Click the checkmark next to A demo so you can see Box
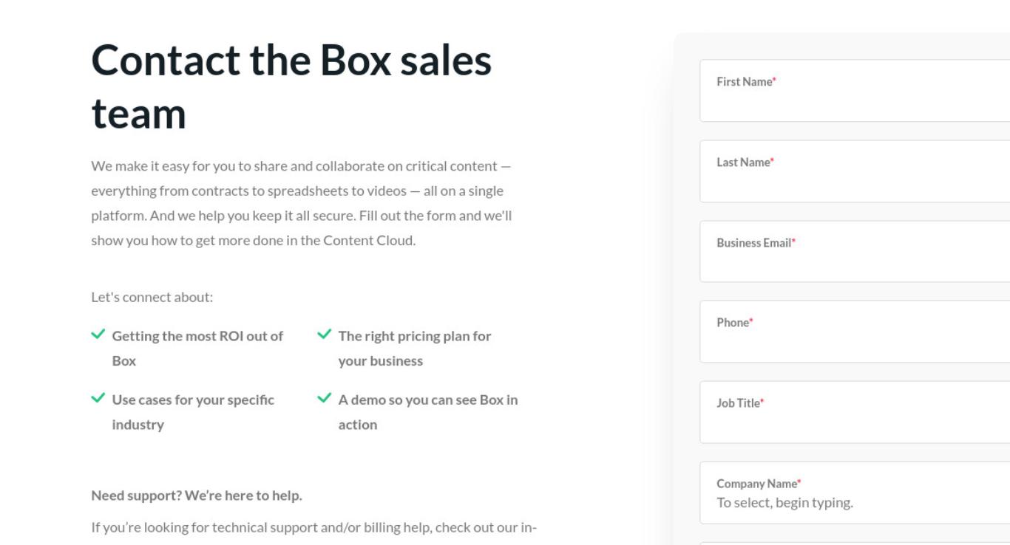1010x545 pixels. 324,398
